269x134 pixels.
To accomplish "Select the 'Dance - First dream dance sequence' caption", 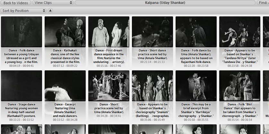I will [x=109, y=56].
